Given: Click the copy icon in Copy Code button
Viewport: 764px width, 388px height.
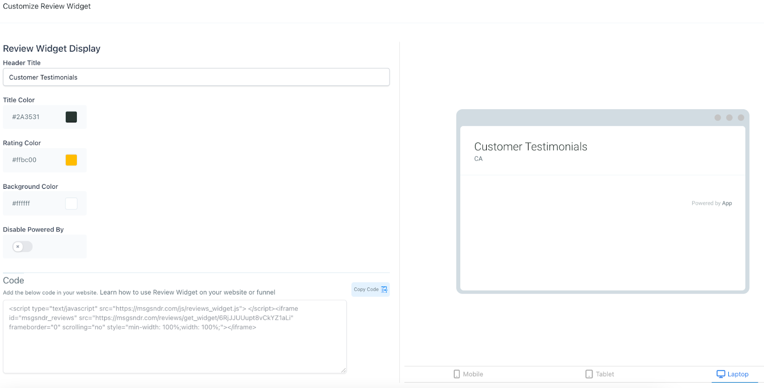Looking at the screenshot, I should pyautogui.click(x=384, y=289).
